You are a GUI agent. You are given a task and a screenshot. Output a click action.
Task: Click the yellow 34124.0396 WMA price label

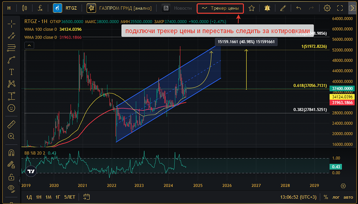343,97
